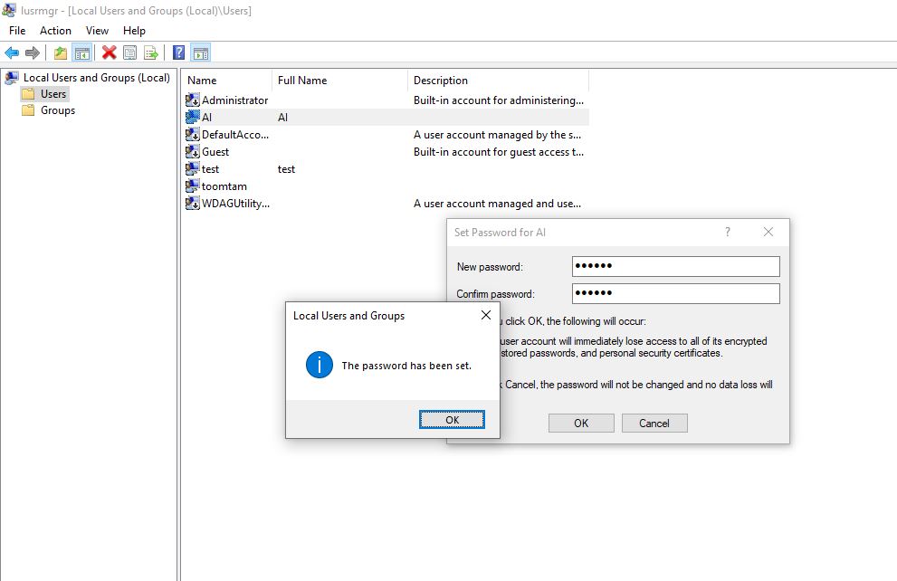
Task: Click the Forward arrow toolbar icon
Action: point(33,53)
